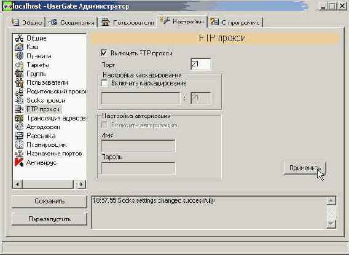Click the Имя authorization field
The height and width of the screenshot is (255, 349).
click(138, 146)
